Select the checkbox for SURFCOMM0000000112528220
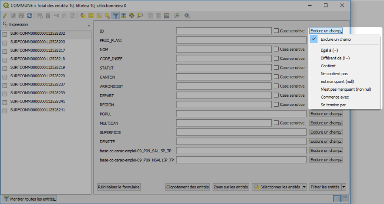The image size is (384, 204). coord(5,77)
